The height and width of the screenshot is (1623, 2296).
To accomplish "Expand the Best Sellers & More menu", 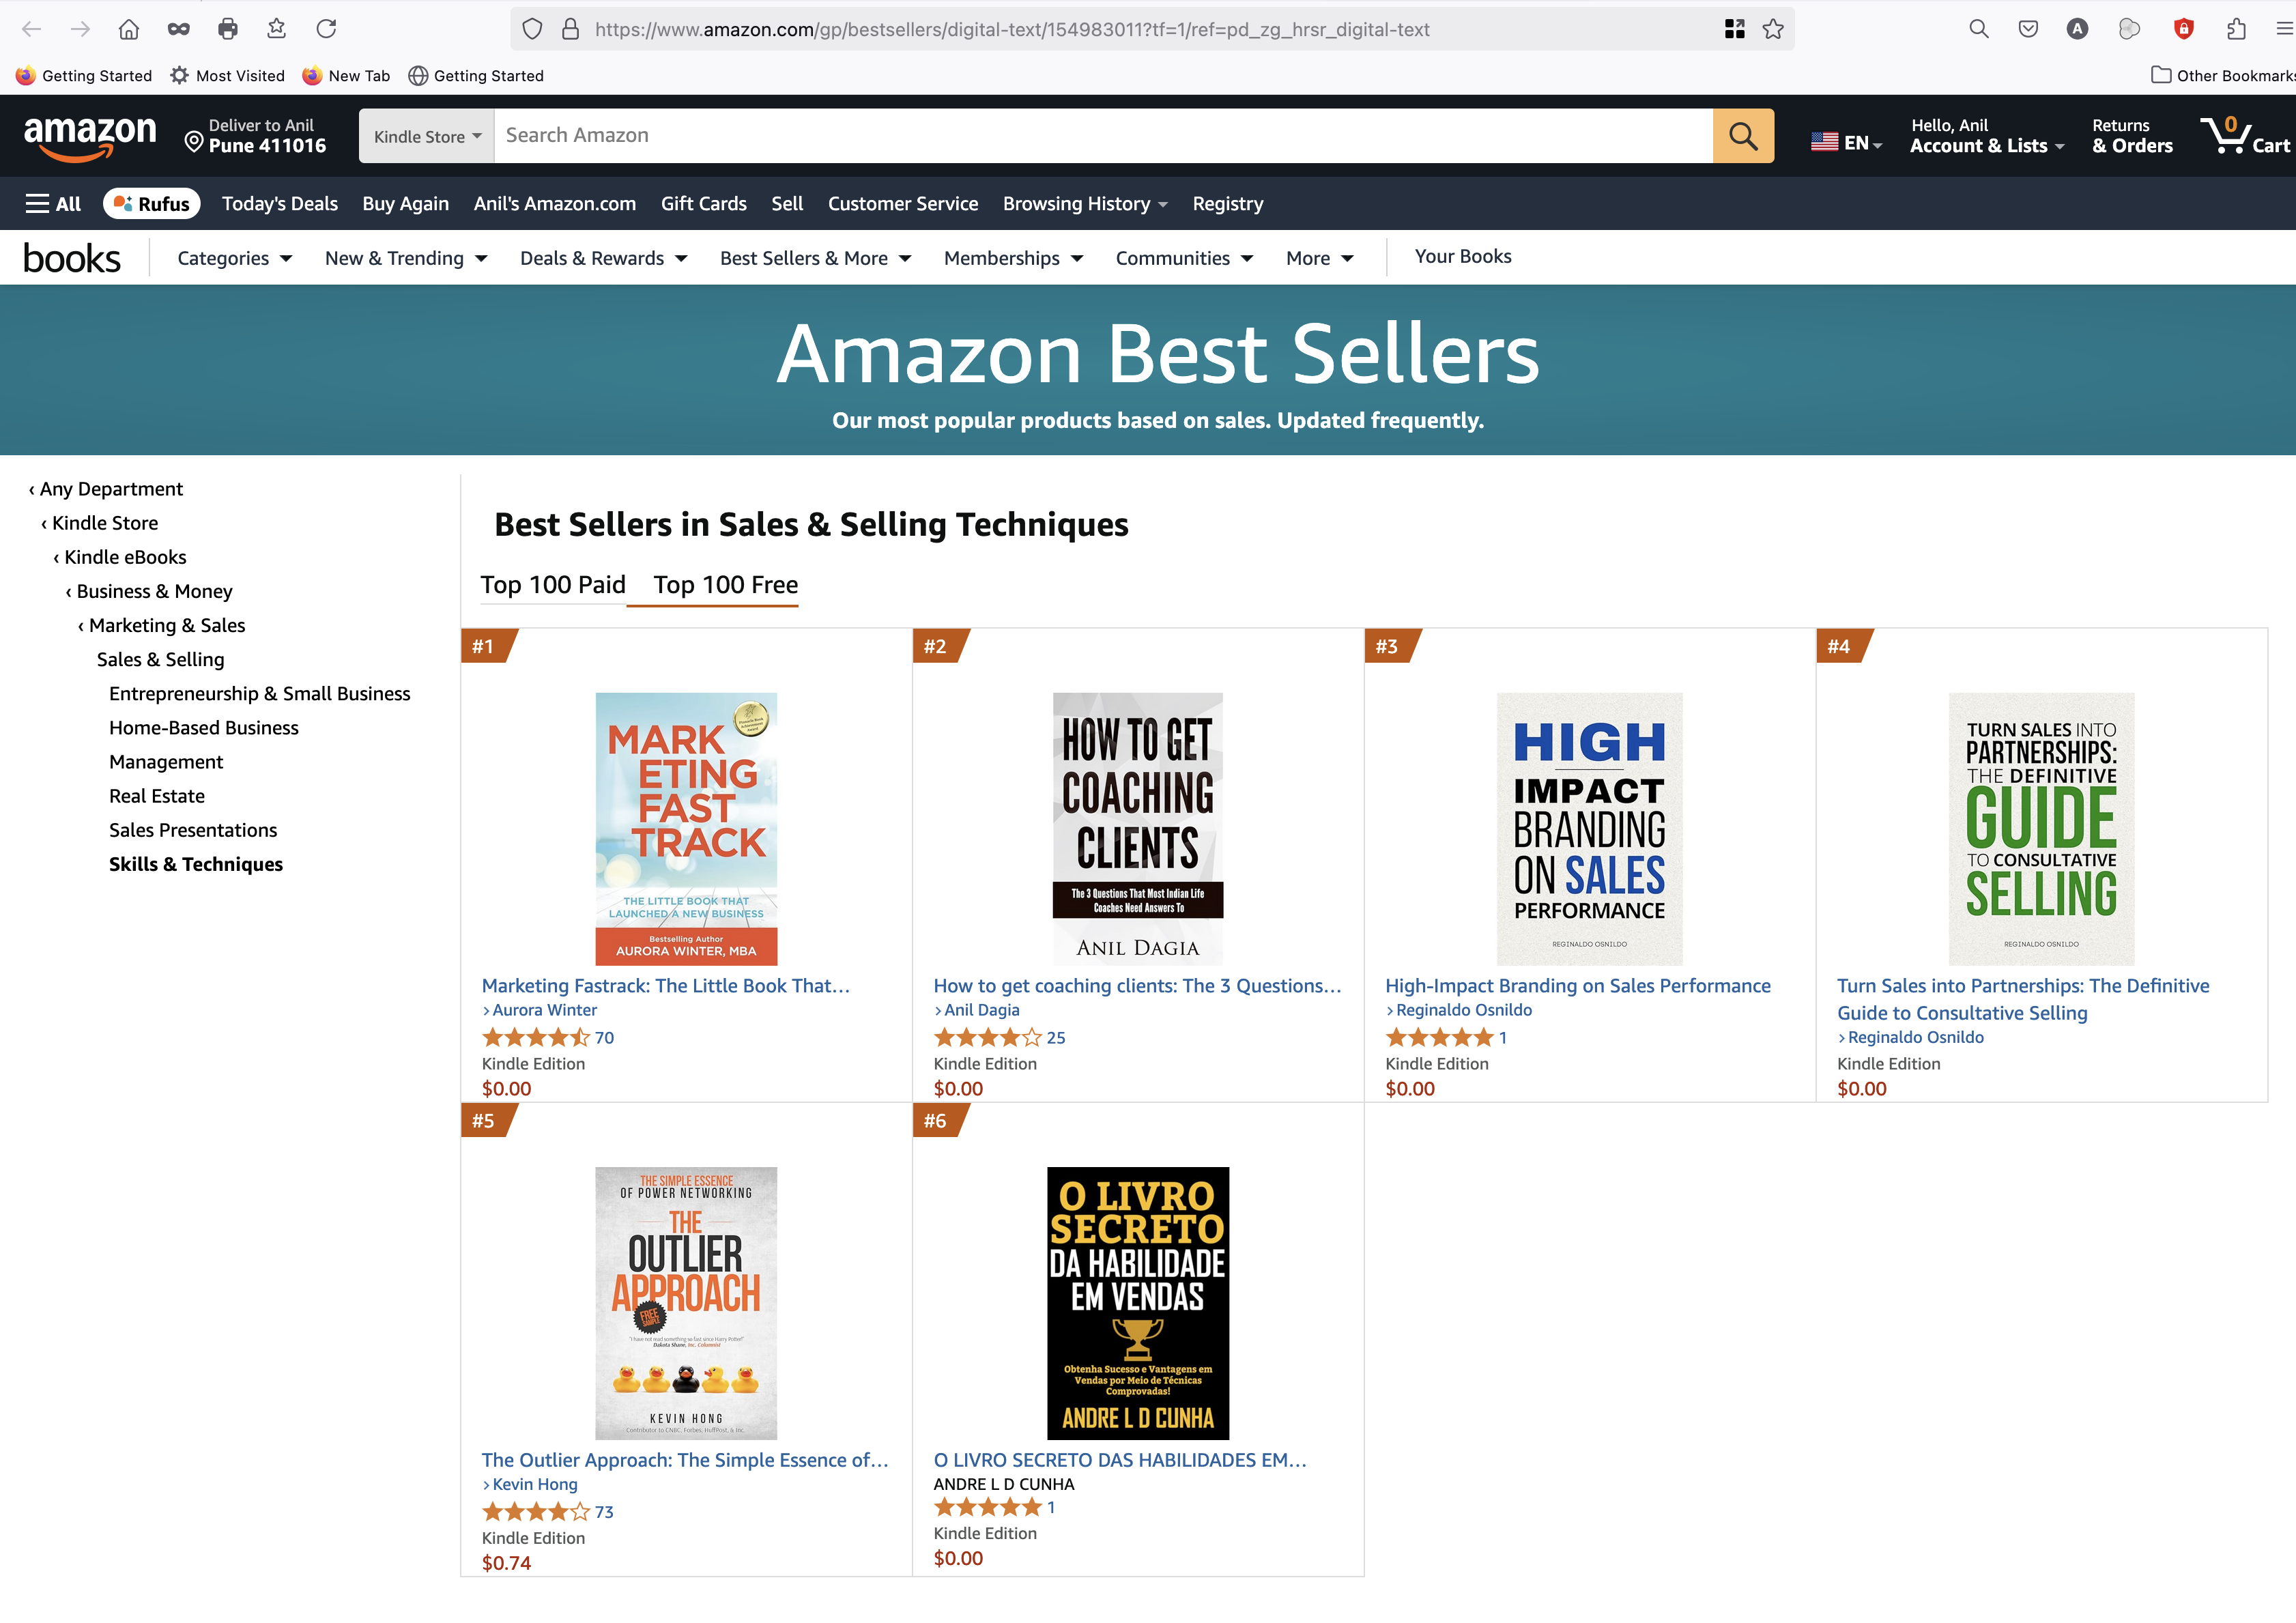I will (815, 258).
